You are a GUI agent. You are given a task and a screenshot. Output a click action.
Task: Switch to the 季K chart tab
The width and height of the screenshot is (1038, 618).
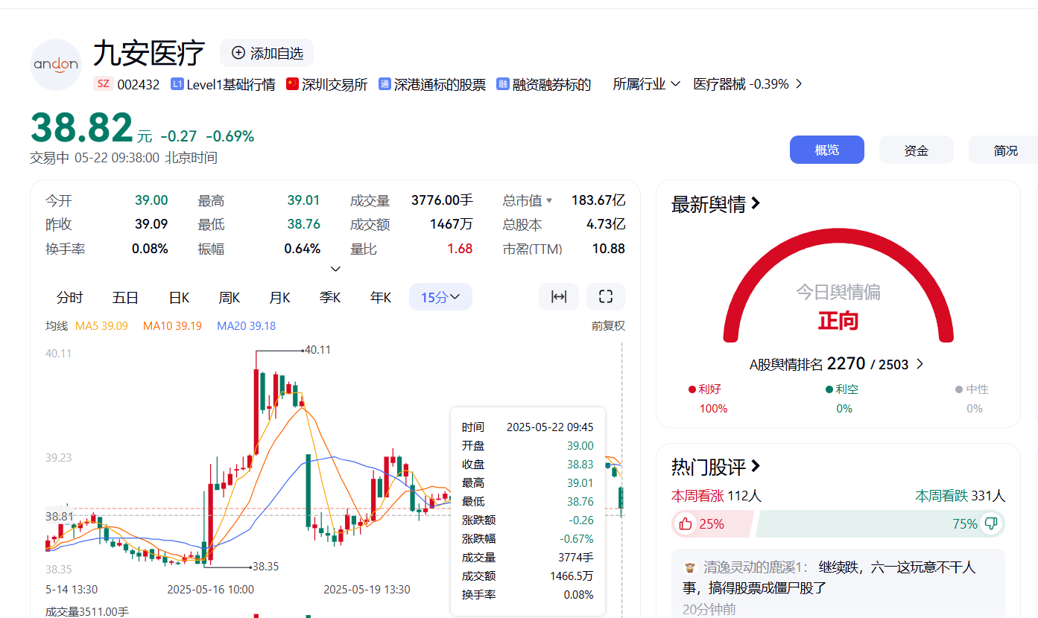[330, 298]
